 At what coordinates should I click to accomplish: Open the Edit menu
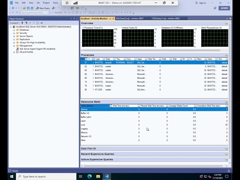tap(24, 3)
